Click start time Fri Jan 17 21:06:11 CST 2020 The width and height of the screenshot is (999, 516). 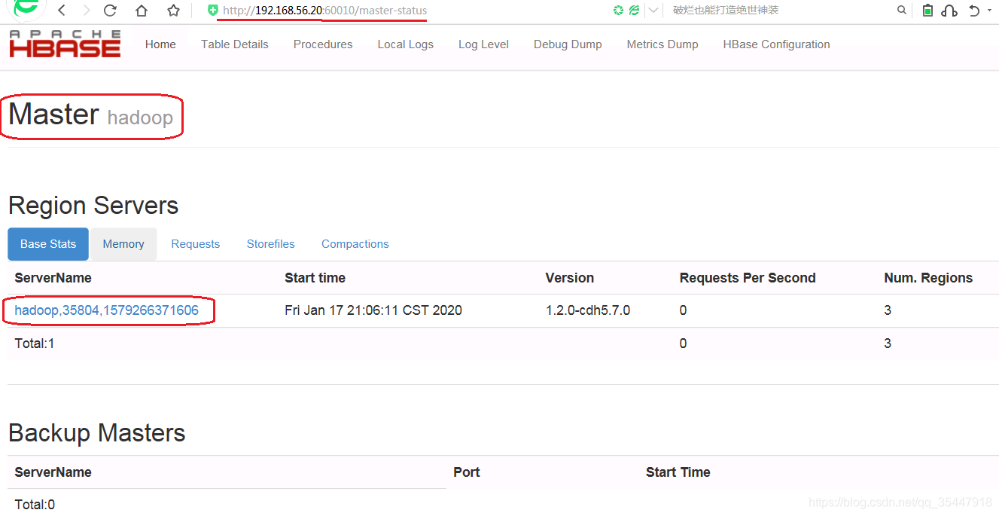click(373, 310)
